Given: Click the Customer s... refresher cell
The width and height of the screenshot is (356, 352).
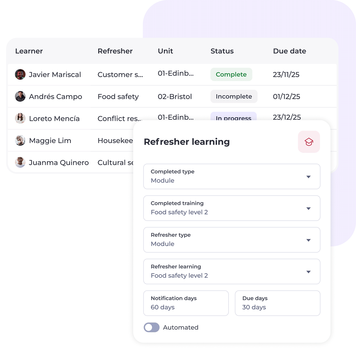Looking at the screenshot, I should (x=120, y=75).
